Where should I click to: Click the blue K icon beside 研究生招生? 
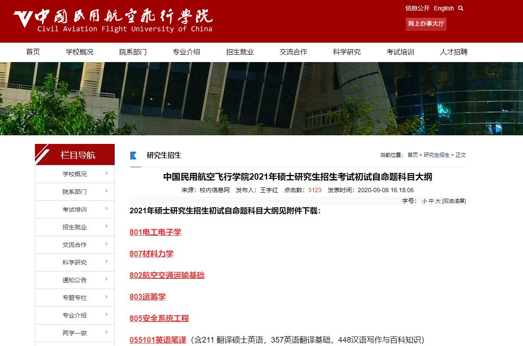(133, 156)
